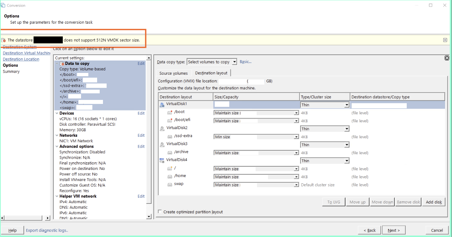Select the Destination layout tab

[211, 73]
